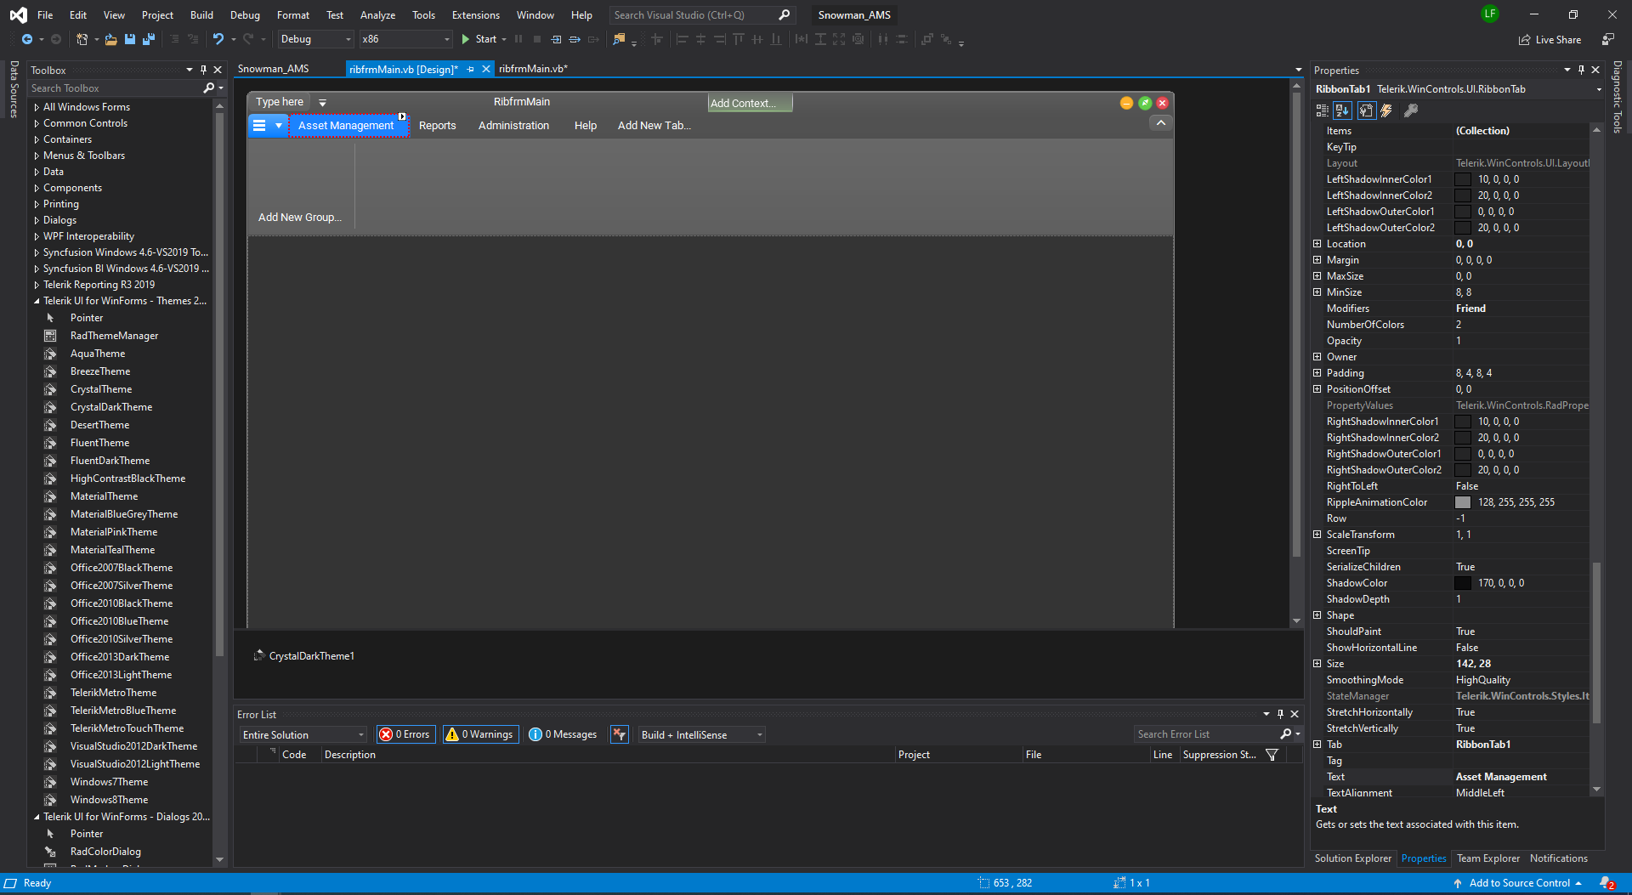Open the Analyze menu

click(x=377, y=15)
